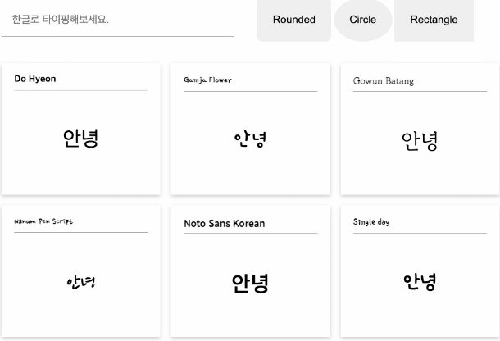The height and width of the screenshot is (341, 500).
Task: Click the Korean typing input field
Action: 118,20
